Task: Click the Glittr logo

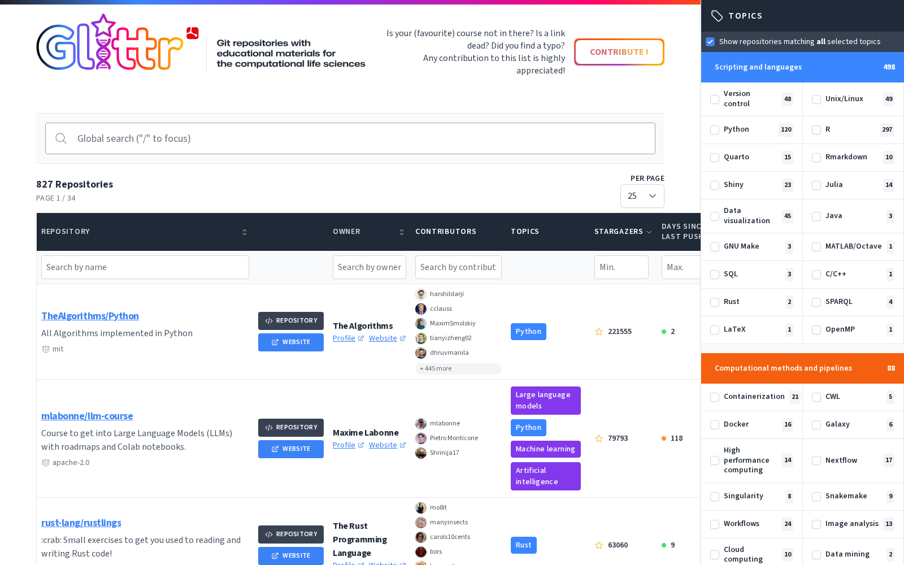Action: click(110, 42)
